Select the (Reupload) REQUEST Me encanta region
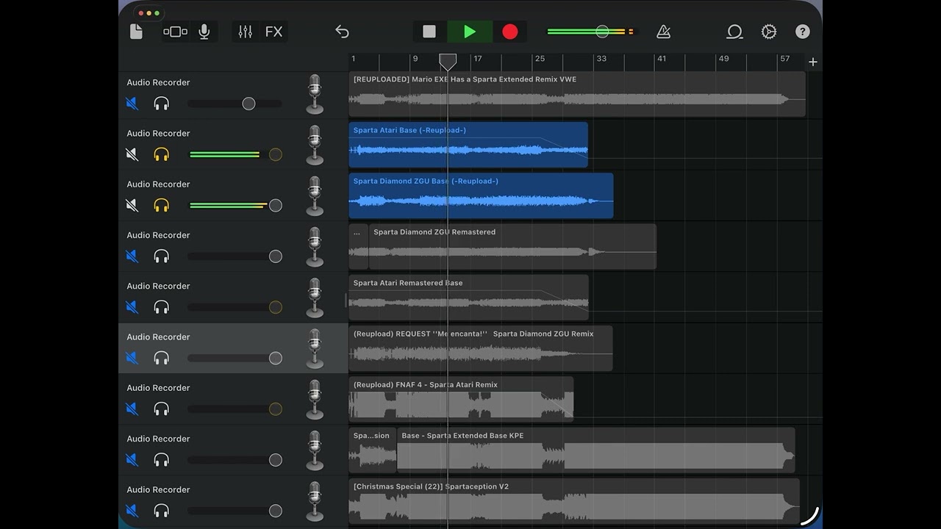 point(481,348)
